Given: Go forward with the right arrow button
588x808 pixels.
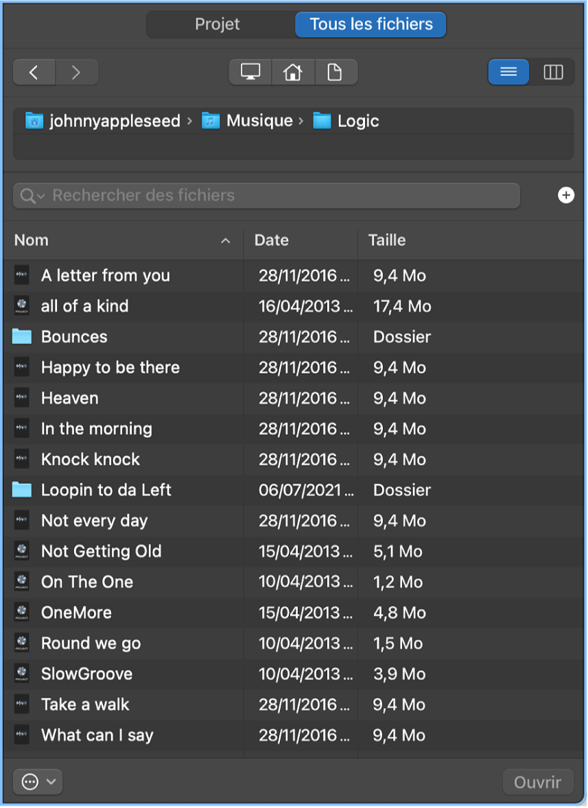Looking at the screenshot, I should click(x=76, y=72).
